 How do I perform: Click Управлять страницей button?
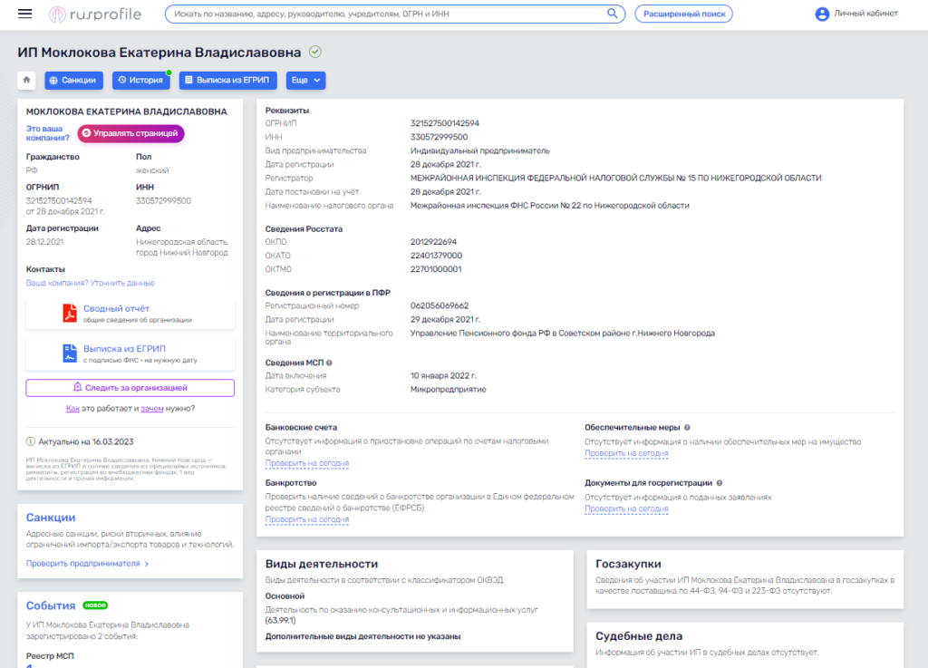pos(130,133)
